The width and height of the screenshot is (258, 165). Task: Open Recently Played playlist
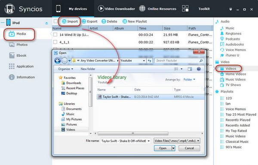(235, 120)
